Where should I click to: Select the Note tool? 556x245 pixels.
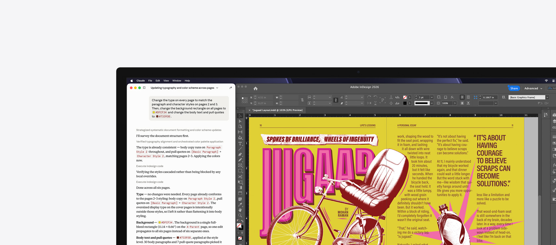click(x=240, y=199)
